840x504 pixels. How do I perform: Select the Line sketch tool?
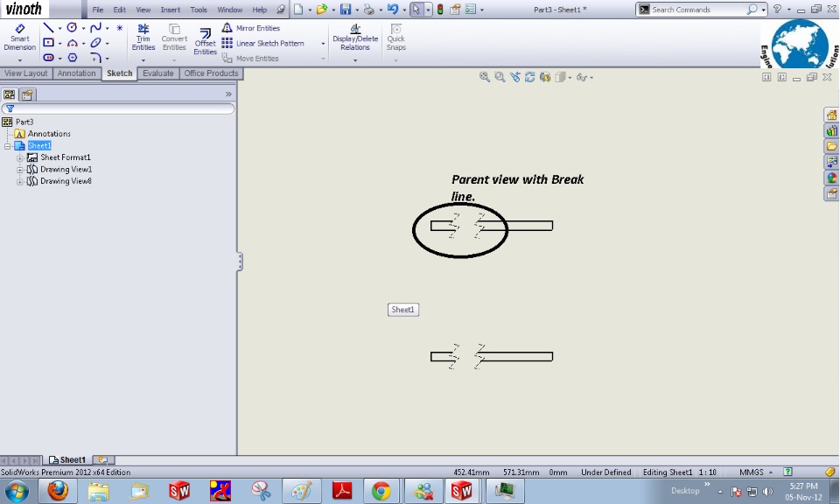[48, 28]
